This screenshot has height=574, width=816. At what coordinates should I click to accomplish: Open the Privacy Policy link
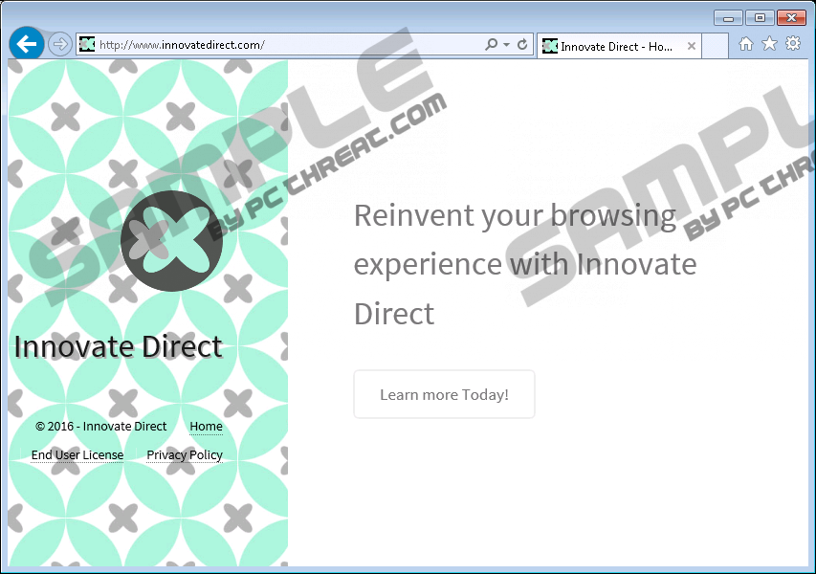(x=185, y=455)
